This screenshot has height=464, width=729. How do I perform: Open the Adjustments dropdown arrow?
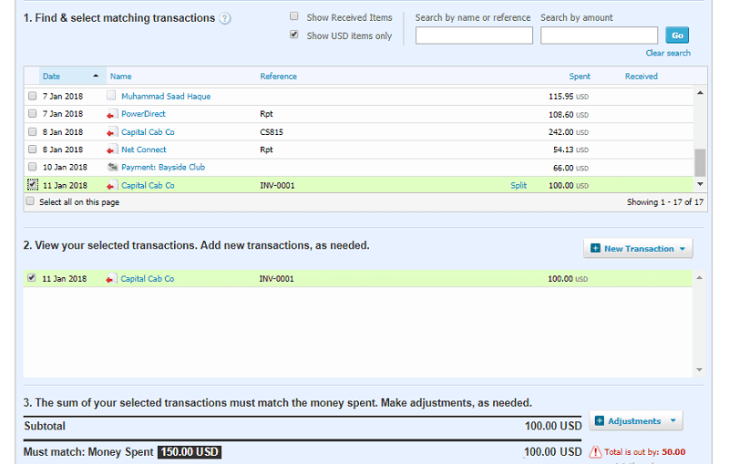(x=673, y=421)
